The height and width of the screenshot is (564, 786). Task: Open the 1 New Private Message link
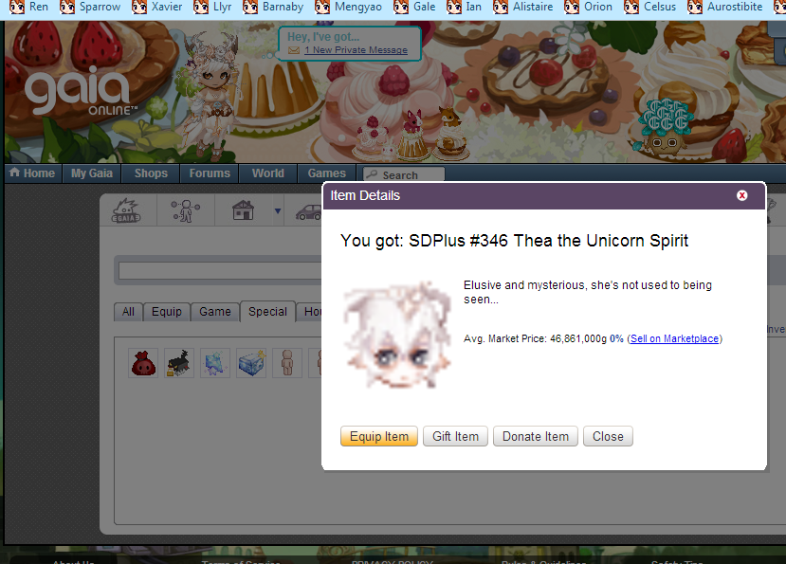point(356,50)
